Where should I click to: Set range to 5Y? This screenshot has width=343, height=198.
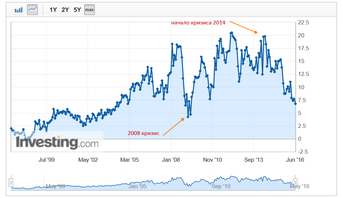pyautogui.click(x=77, y=10)
